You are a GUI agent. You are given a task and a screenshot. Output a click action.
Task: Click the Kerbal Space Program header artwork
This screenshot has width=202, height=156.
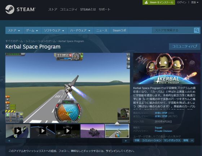click(x=167, y=69)
